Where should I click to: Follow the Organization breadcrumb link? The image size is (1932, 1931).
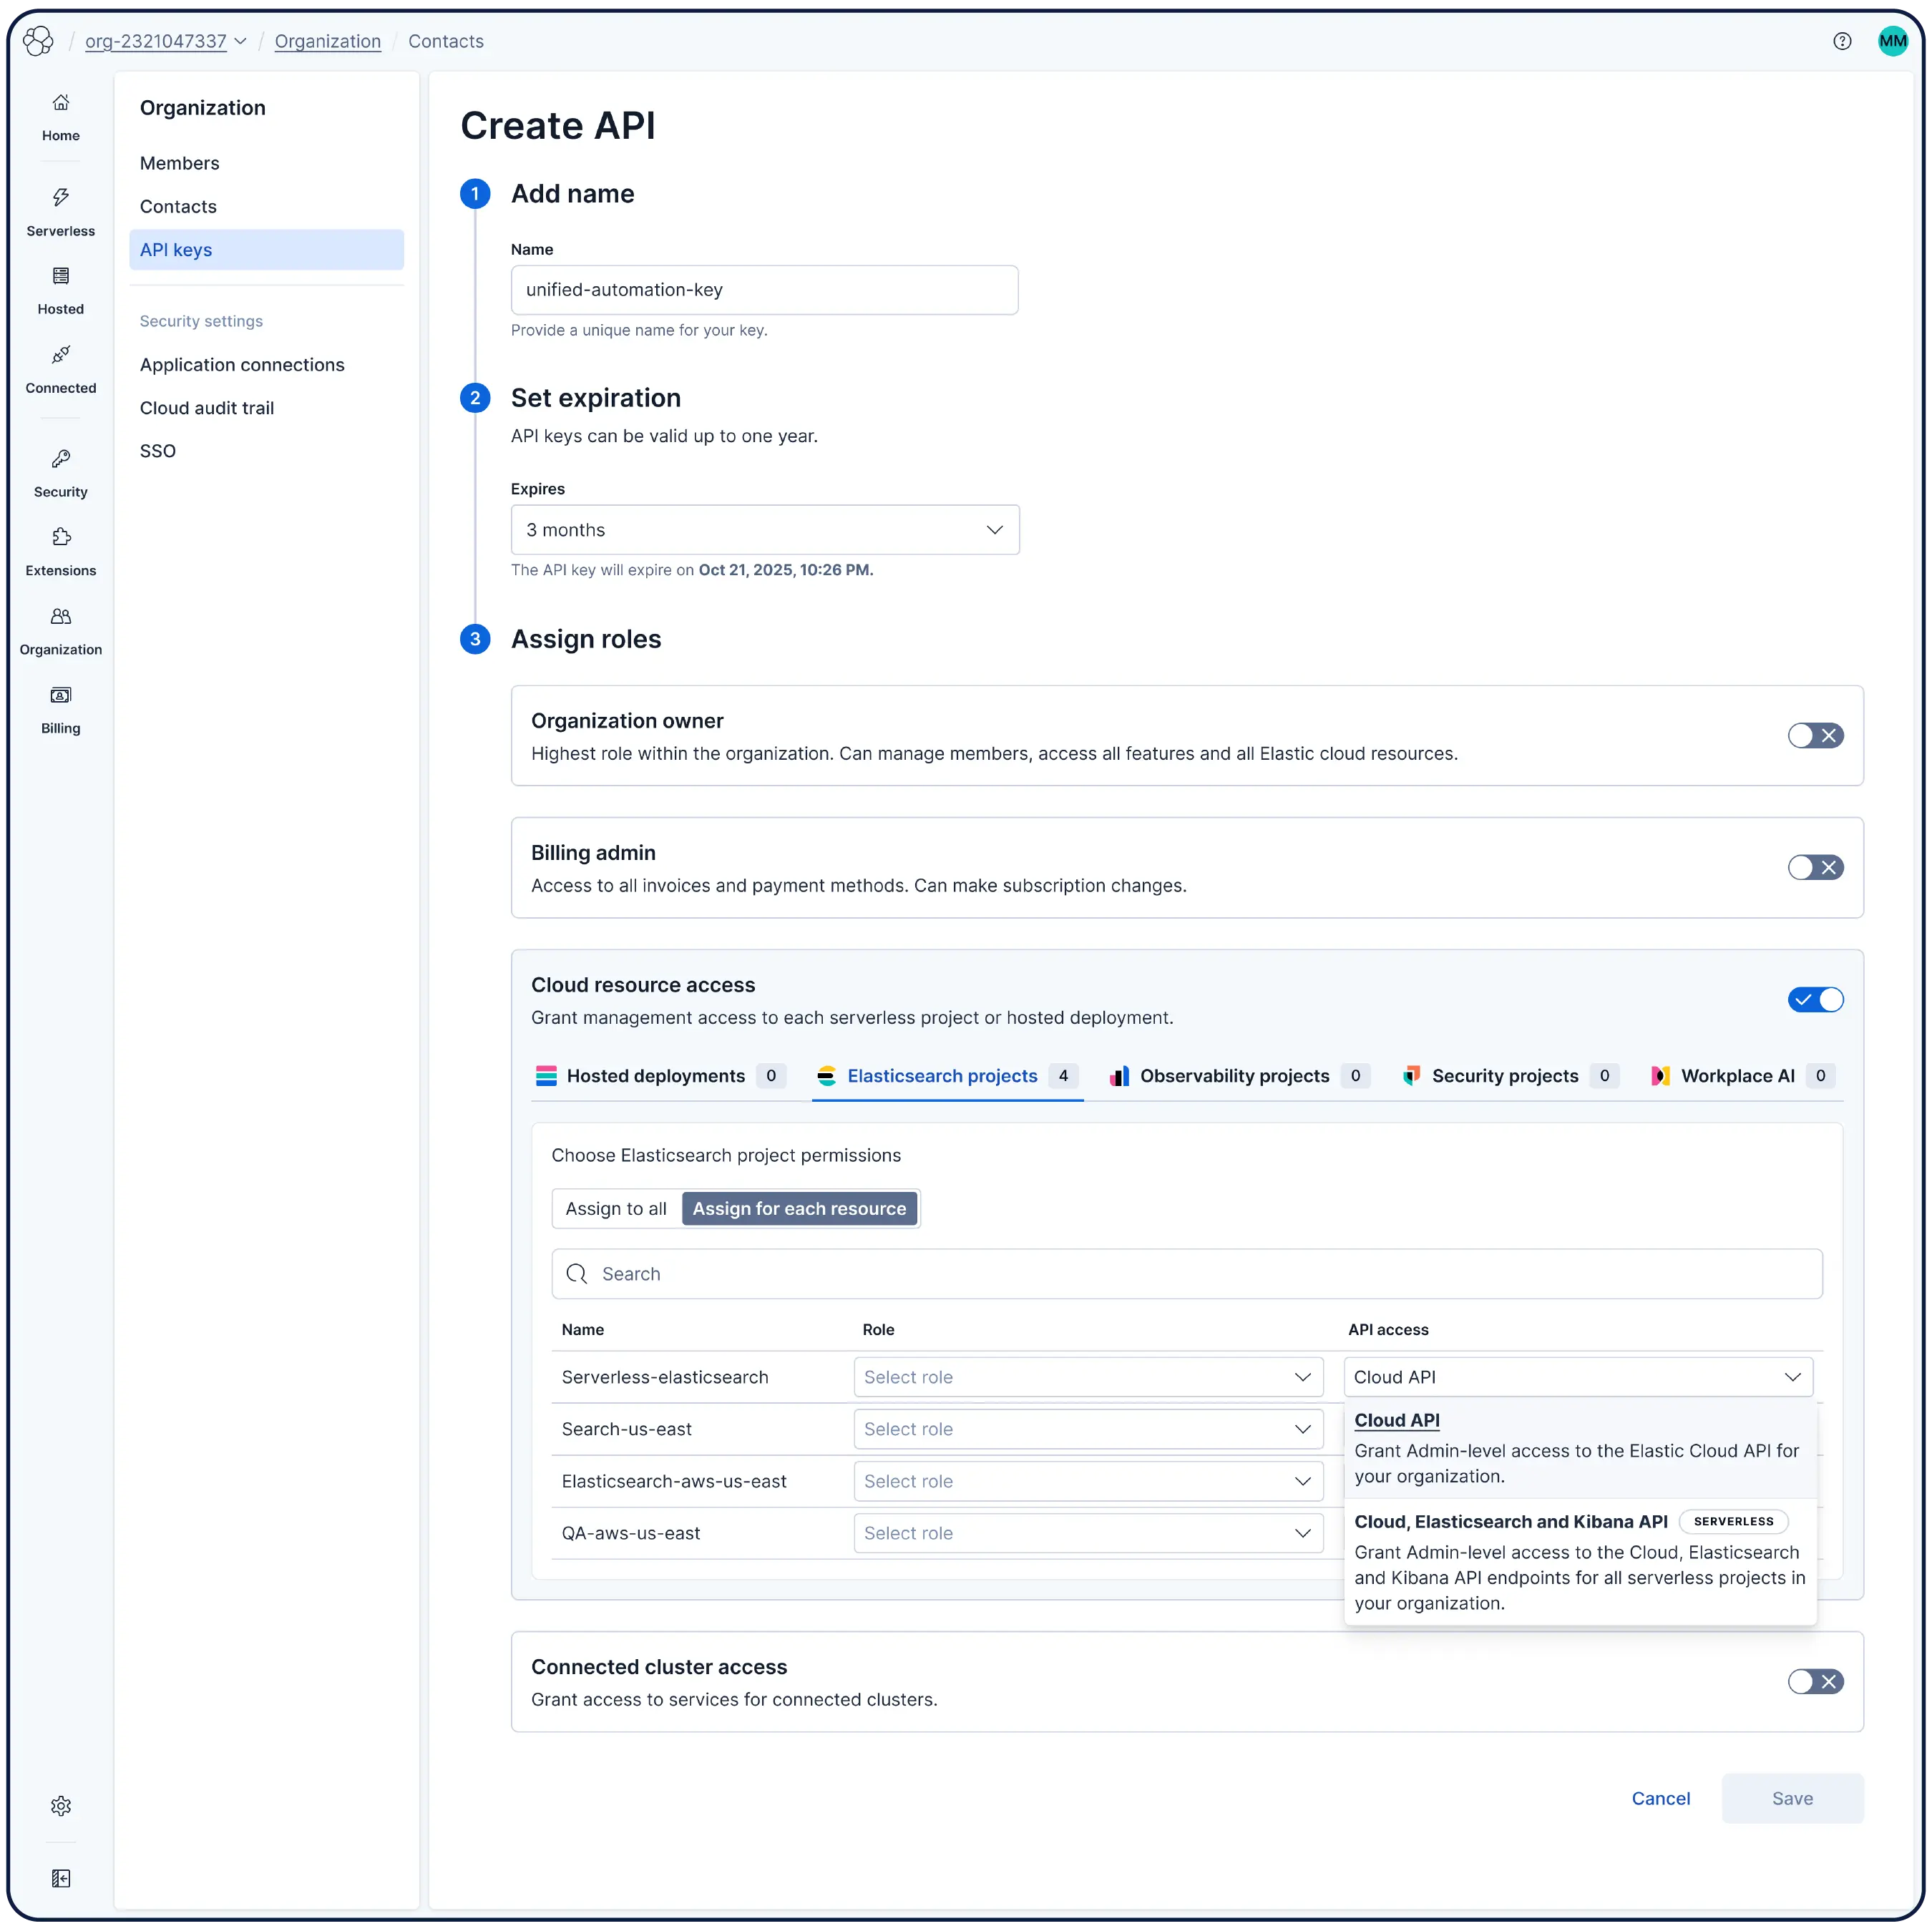point(328,41)
